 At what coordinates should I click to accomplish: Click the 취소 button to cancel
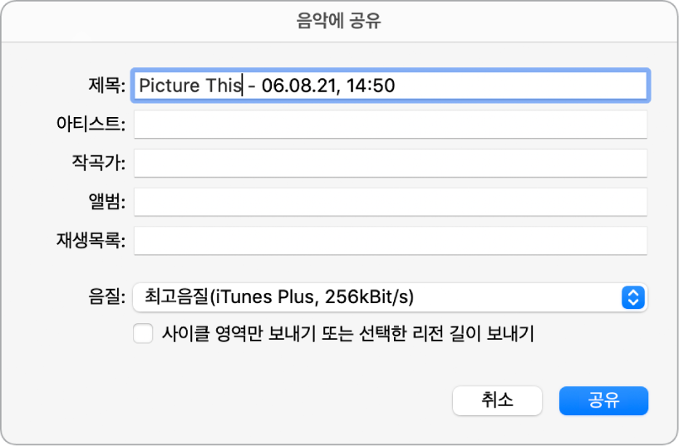[497, 400]
